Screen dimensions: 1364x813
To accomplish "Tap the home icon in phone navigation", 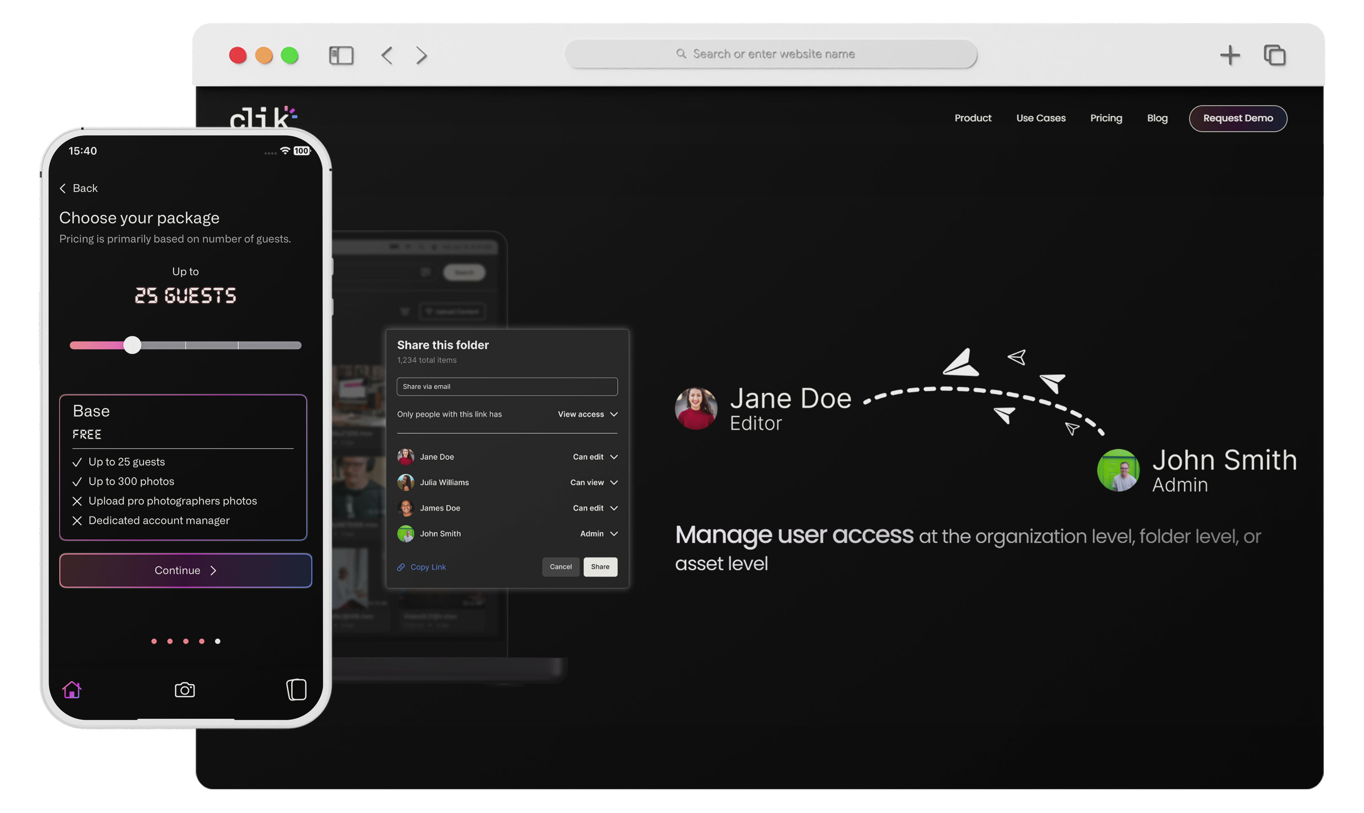I will (x=72, y=690).
